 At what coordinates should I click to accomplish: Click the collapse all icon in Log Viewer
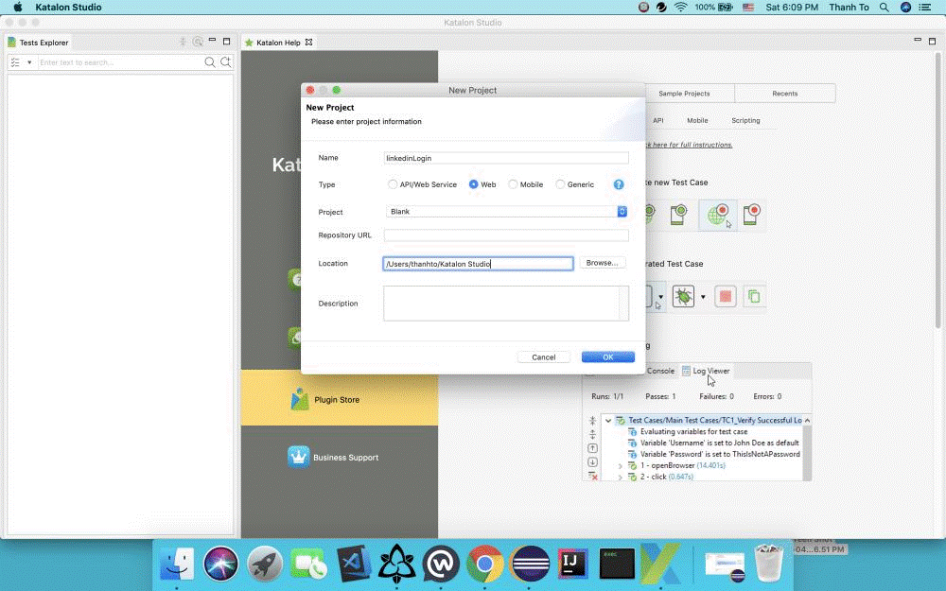592,421
